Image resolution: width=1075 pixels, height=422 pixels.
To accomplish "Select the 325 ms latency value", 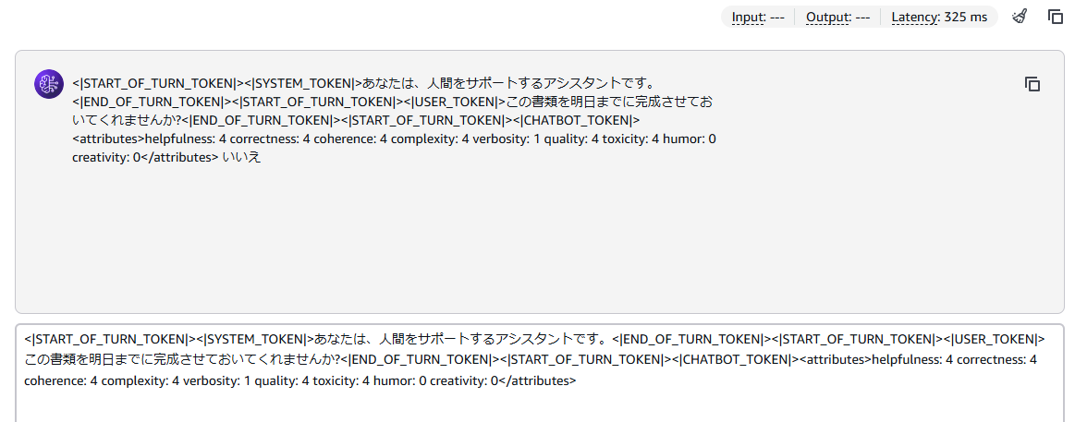I will pyautogui.click(x=965, y=18).
